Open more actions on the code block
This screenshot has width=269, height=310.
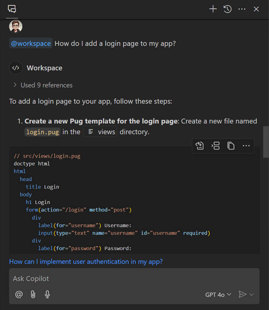(246, 146)
